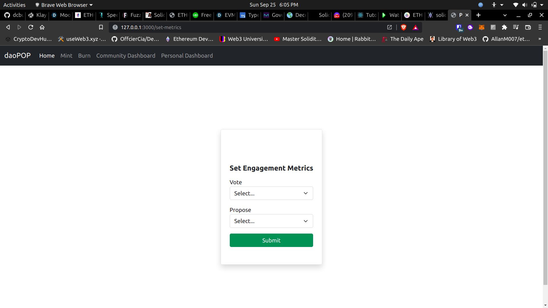Switch to the Tuto tab
The image size is (548, 308).
(x=367, y=15)
